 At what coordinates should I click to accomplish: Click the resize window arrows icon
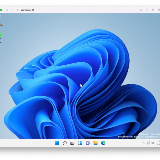[x=147, y=10]
